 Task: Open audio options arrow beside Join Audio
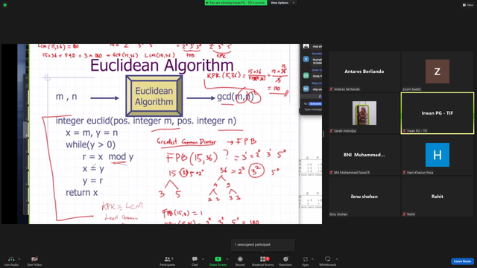[x=19, y=259]
